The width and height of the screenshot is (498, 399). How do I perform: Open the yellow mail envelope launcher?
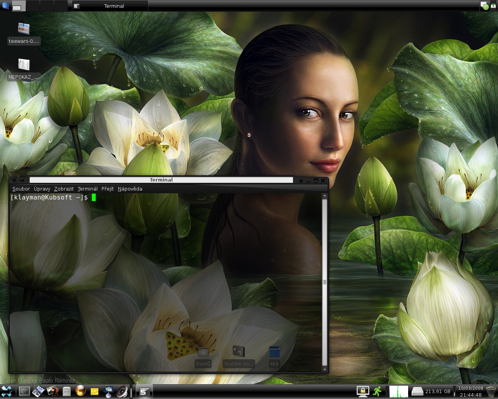pyautogui.click(x=95, y=391)
